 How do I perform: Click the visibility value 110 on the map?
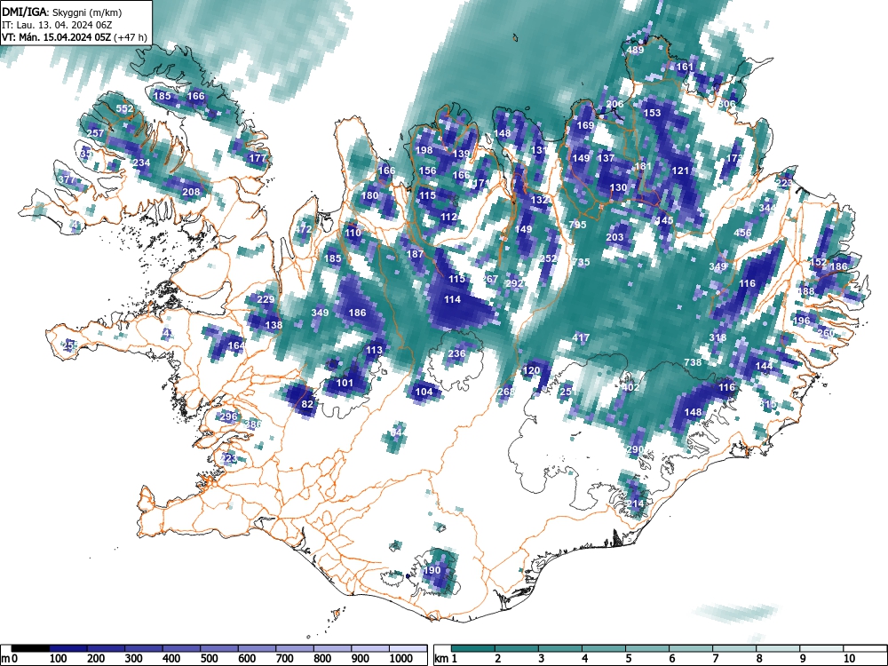[x=353, y=233]
